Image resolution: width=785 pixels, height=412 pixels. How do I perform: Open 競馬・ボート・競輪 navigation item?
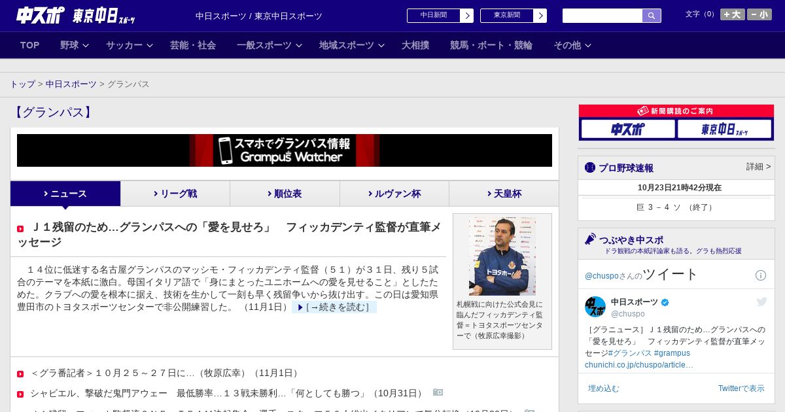click(491, 45)
